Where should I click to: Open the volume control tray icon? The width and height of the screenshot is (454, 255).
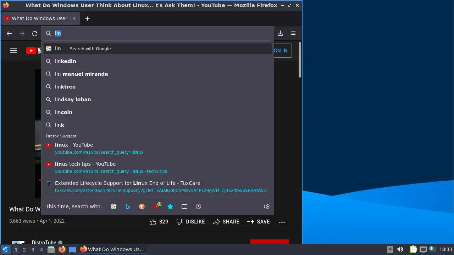click(400, 249)
